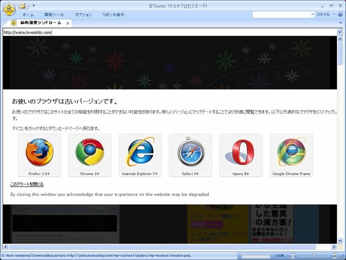Click the folder icon in quick access toolbar
Viewport: 346px width, 260px height.
[23, 6]
